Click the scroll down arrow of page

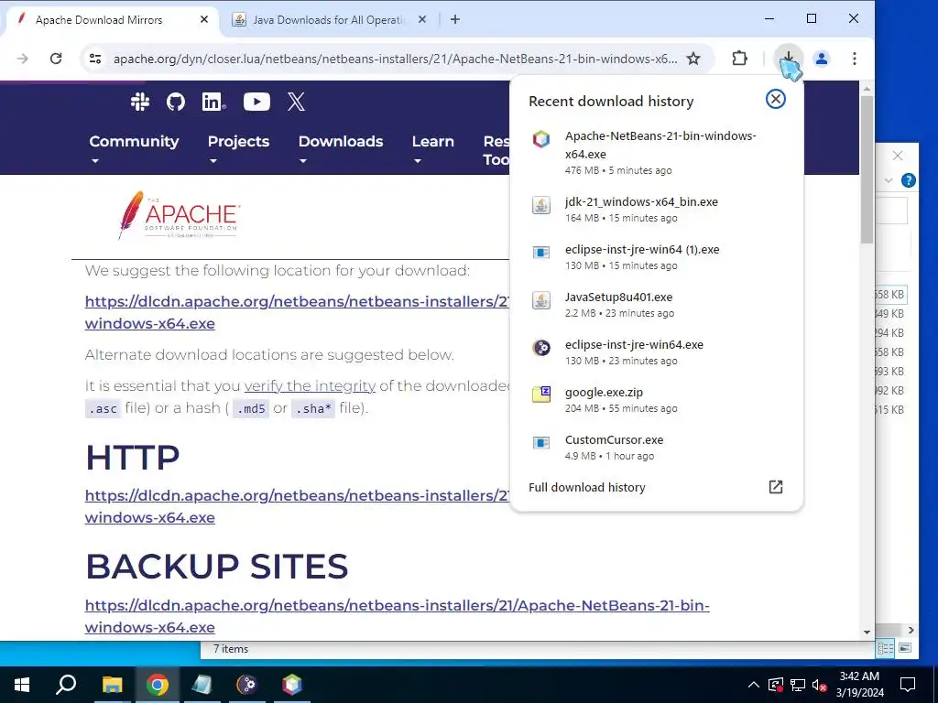click(867, 632)
